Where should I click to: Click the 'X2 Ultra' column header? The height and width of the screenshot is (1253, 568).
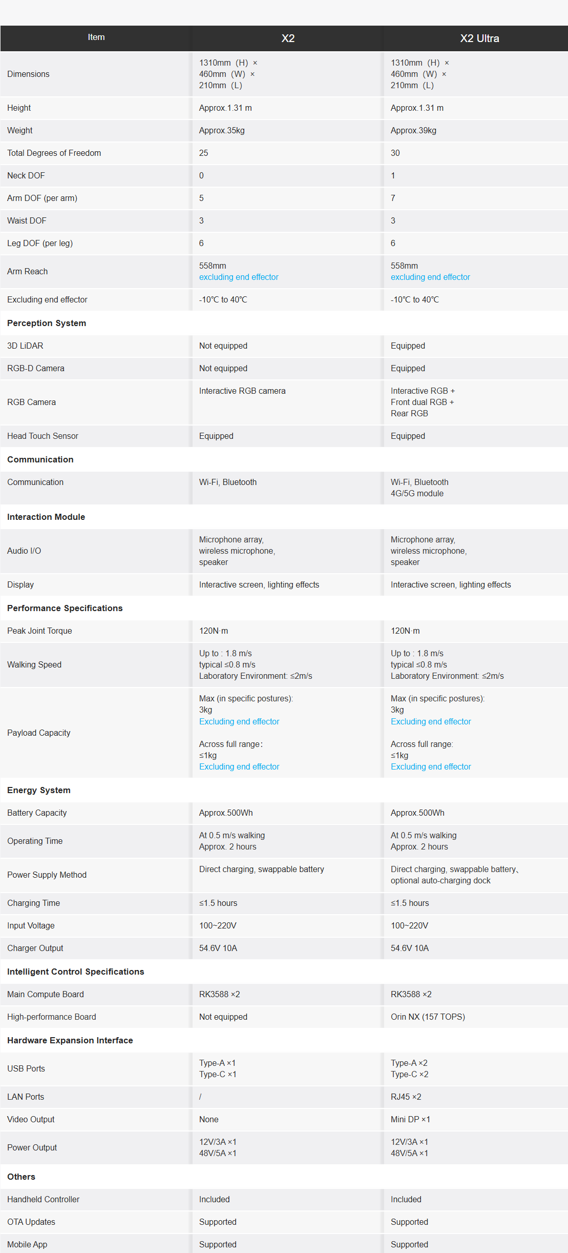[479, 38]
